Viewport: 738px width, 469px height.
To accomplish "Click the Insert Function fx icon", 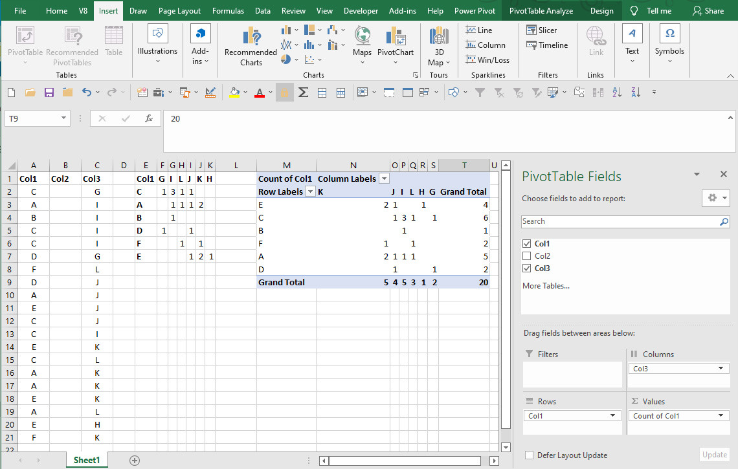I will click(x=149, y=118).
